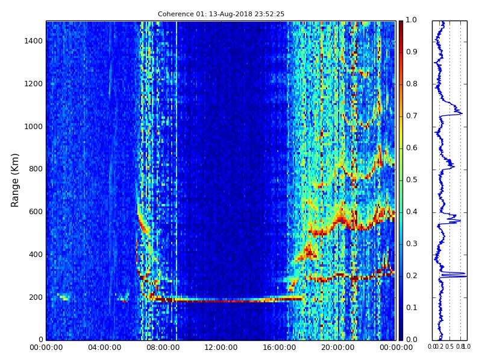Viewport: 482px width, 362px height.
Task: Click the colorbar 0.8 tick label
Action: tap(412, 84)
